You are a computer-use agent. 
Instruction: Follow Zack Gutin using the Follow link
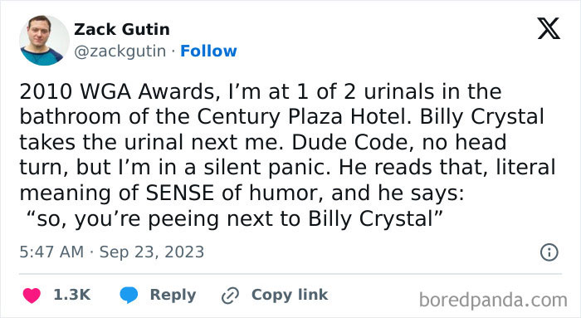pyautogui.click(x=208, y=51)
